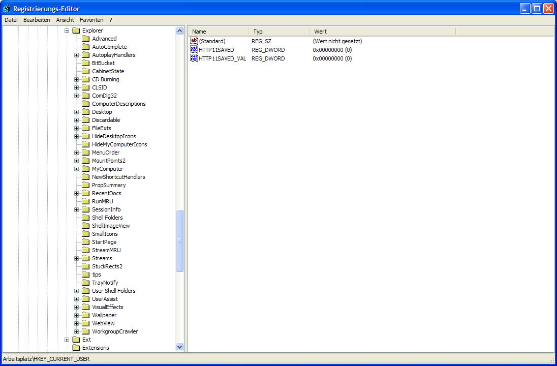Click the Discardable folder icon
Viewport: 557px width, 366px height.
click(85, 120)
